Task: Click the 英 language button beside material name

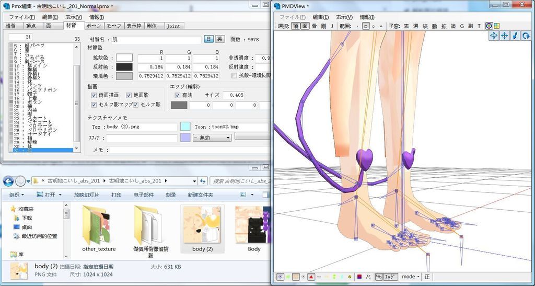Action: (220, 39)
